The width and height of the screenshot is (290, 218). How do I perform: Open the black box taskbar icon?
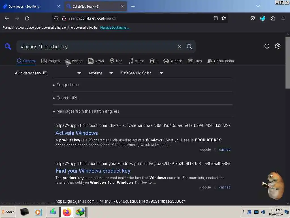(x=24, y=212)
